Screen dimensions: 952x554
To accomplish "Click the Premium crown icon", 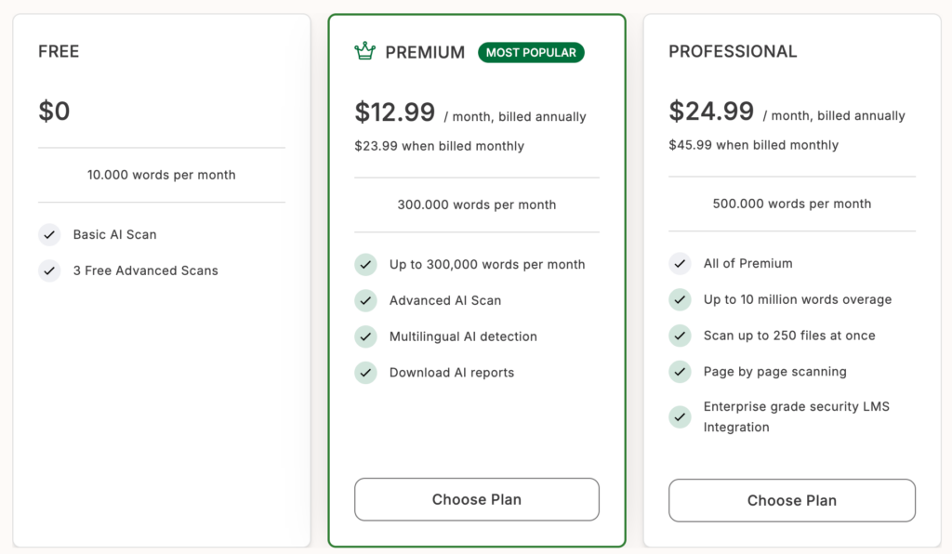I will point(364,51).
